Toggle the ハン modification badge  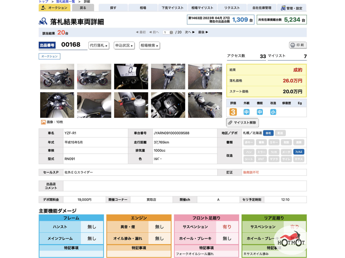249,152
